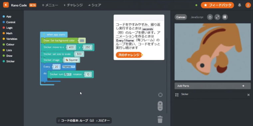Open the notifications bell

240,5
